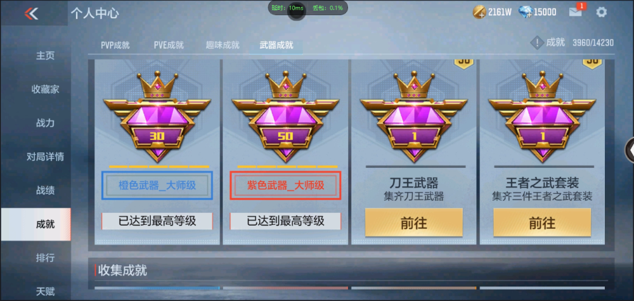Select 紫色武器_大师级 title label
The height and width of the screenshot is (301, 634).
click(285, 186)
